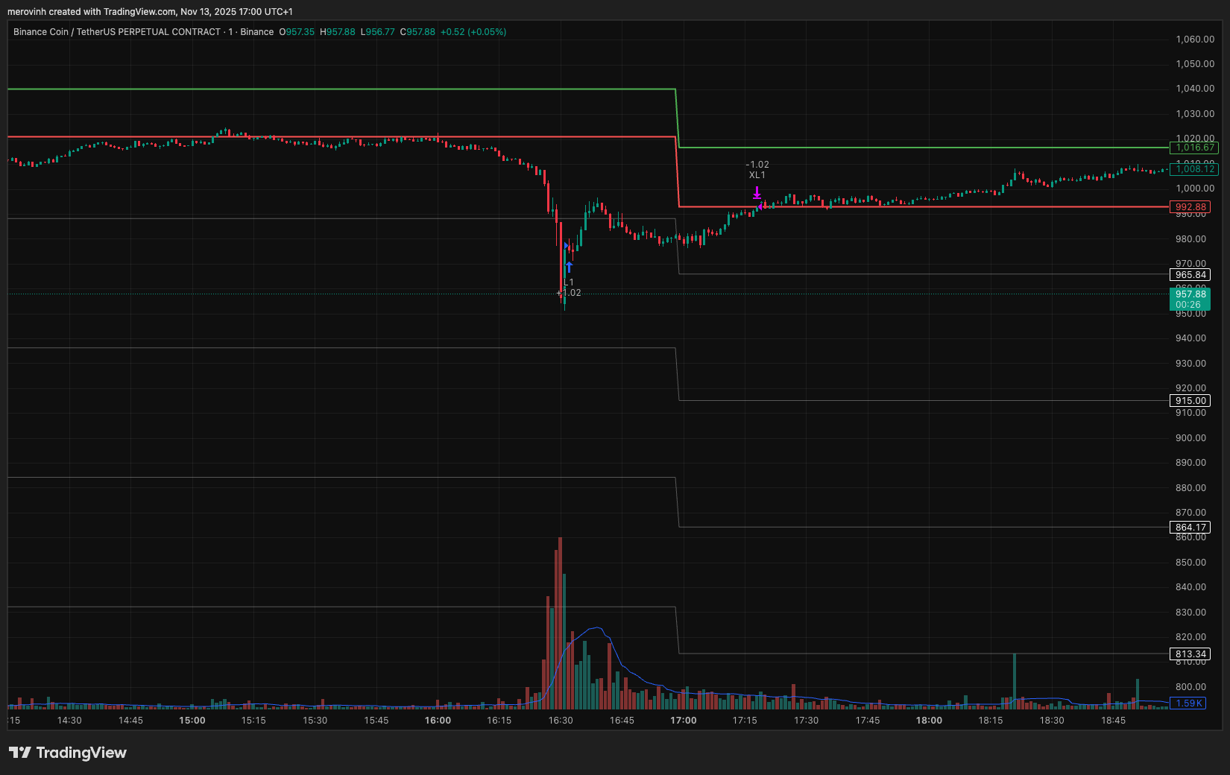Click the -1.02 label above XL1
The height and width of the screenshot is (775, 1230).
pyautogui.click(x=757, y=165)
